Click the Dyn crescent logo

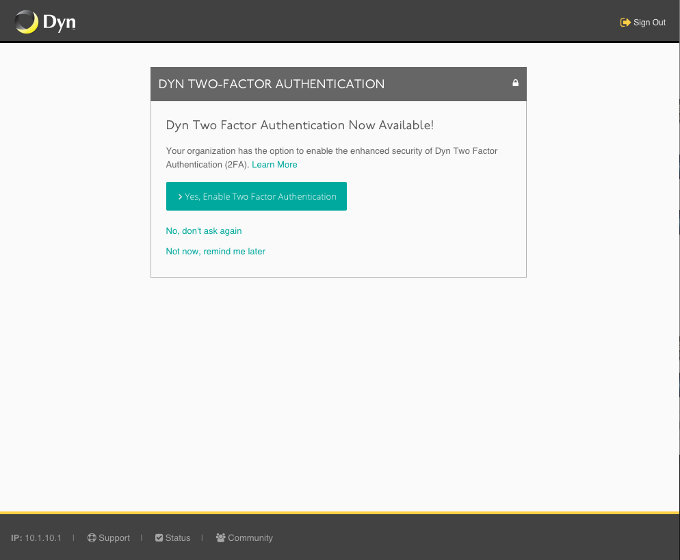(x=27, y=22)
